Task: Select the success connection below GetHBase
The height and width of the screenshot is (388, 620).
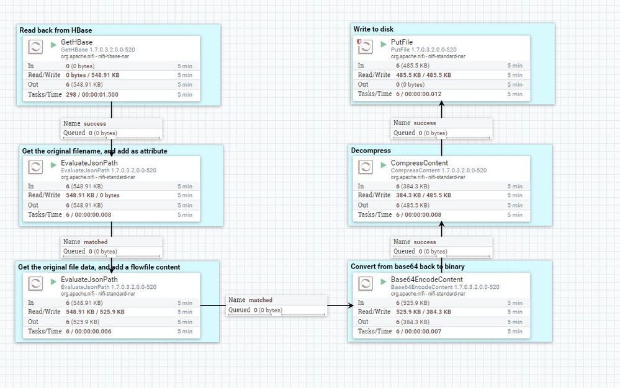Action: (x=111, y=128)
